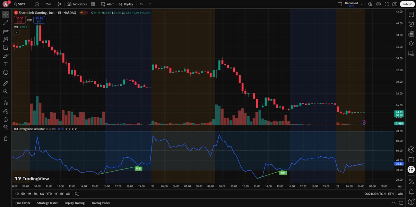Viewport: 416px width, 207px height.
Task: Toggle ETH extended trading hours
Action: [x=391, y=194]
